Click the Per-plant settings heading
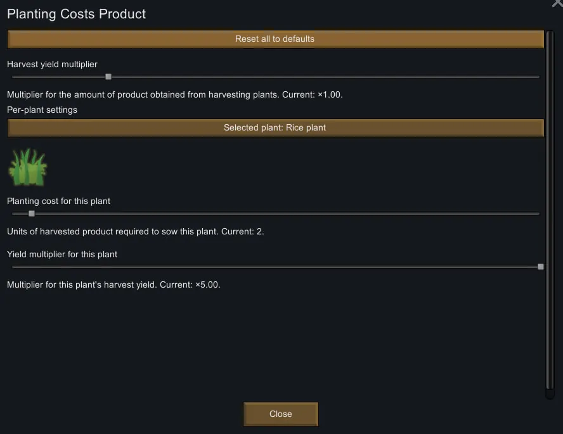The image size is (563, 434). (x=42, y=110)
